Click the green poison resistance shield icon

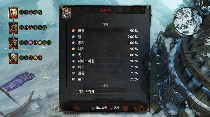coord(73,55)
